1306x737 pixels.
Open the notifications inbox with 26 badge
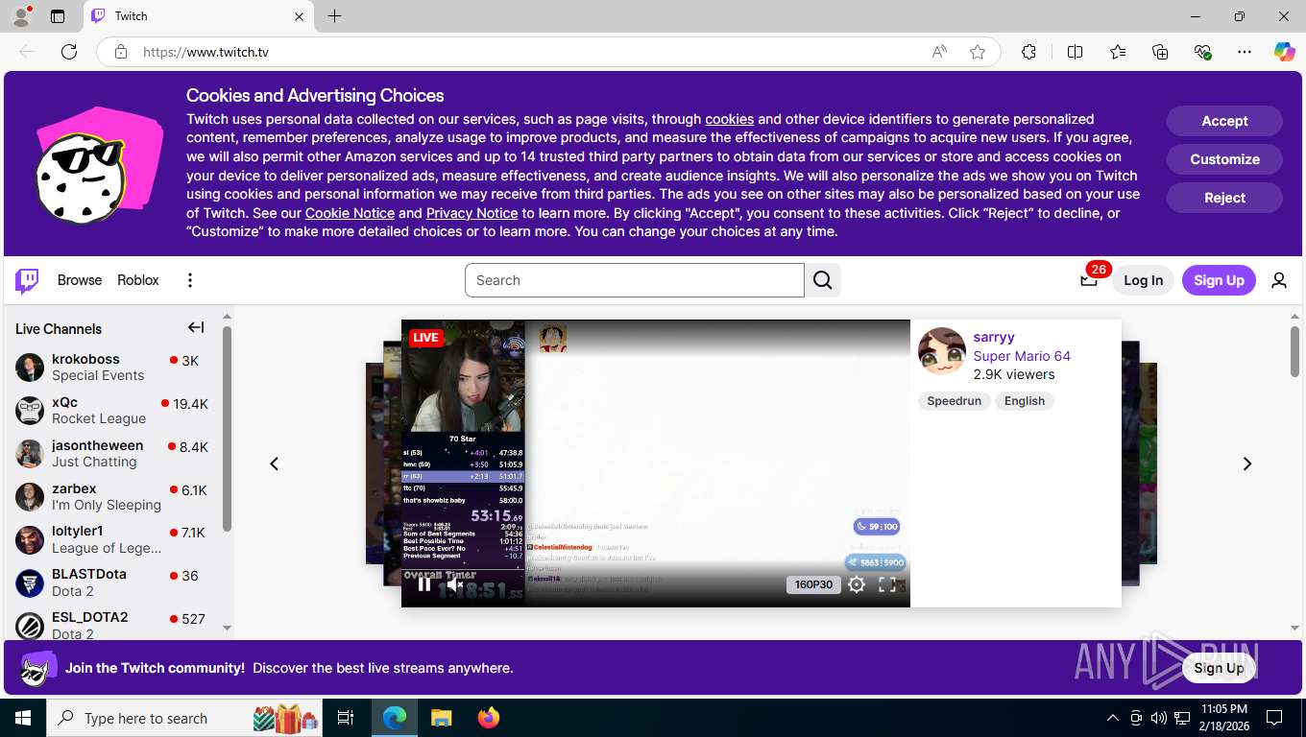point(1089,280)
